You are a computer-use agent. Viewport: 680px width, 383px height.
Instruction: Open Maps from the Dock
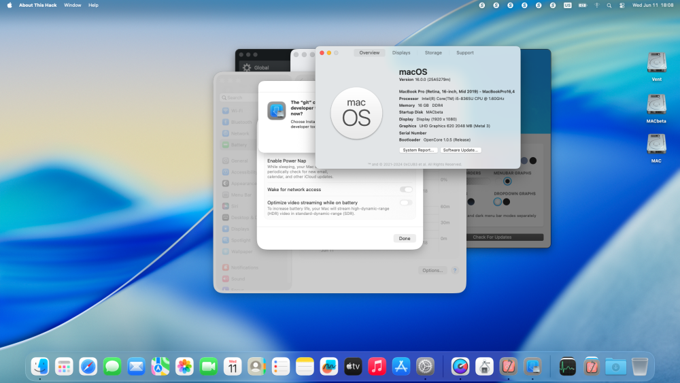160,367
